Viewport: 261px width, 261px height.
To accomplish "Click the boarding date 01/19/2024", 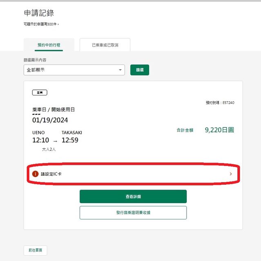I will (50, 120).
